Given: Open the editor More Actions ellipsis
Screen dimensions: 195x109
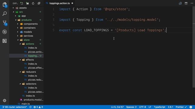Looking at the screenshot, I should pyautogui.click(x=192, y=3).
